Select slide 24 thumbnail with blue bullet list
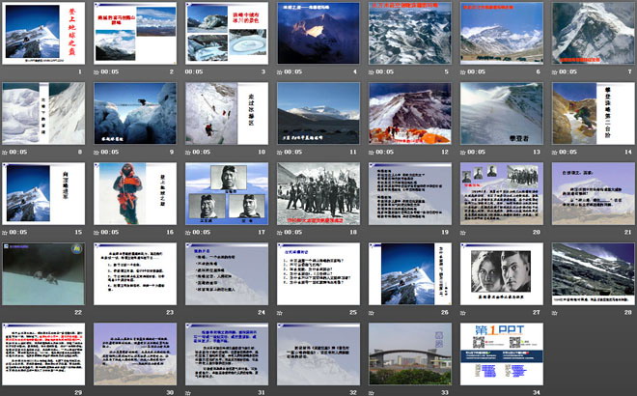 pos(227,274)
